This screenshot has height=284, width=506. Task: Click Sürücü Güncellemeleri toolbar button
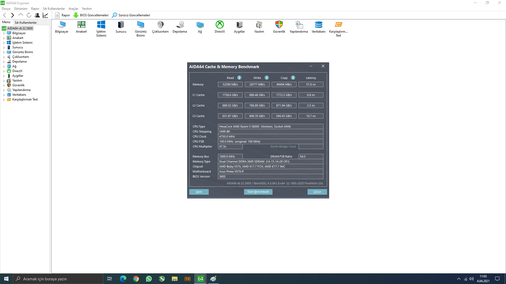tap(131, 15)
